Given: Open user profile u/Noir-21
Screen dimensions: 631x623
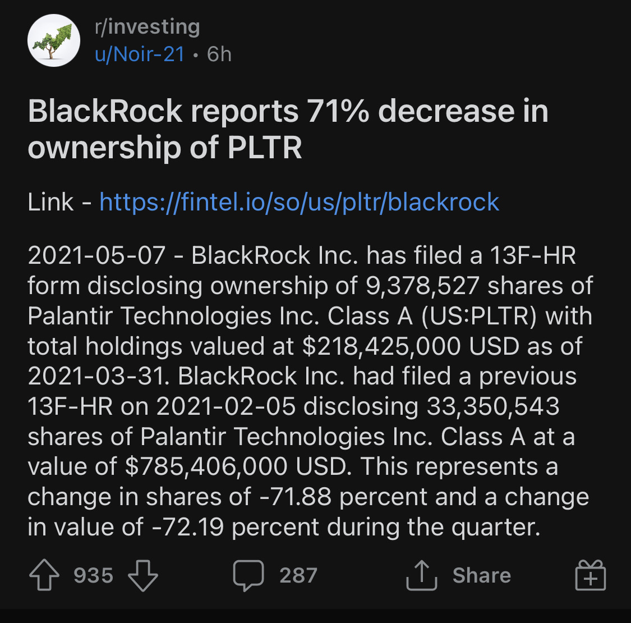Looking at the screenshot, I should pos(140,54).
